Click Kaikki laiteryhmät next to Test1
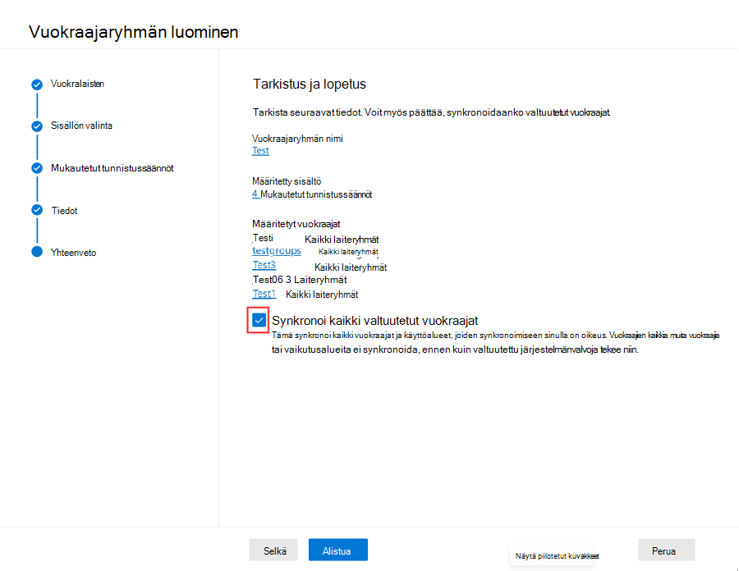Viewport: 739px width, 571px height. click(x=322, y=295)
